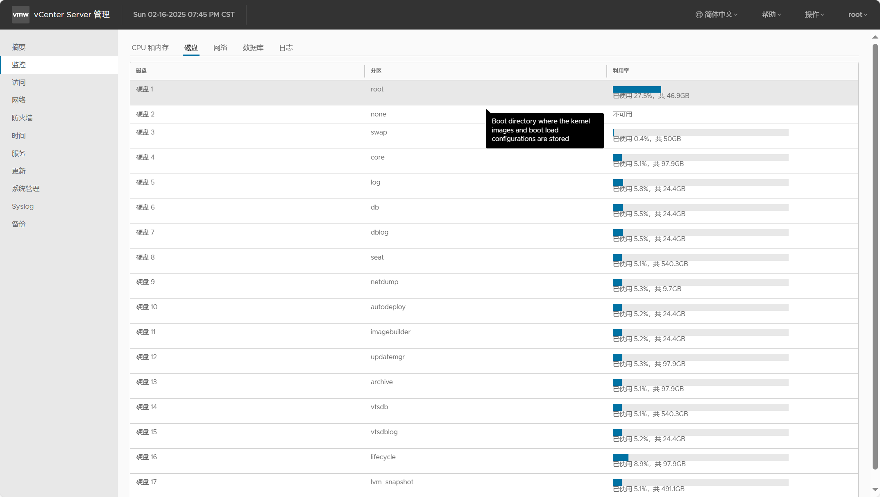The height and width of the screenshot is (497, 880).
Task: Open 系统管理 in the sidebar
Action: tap(59, 189)
